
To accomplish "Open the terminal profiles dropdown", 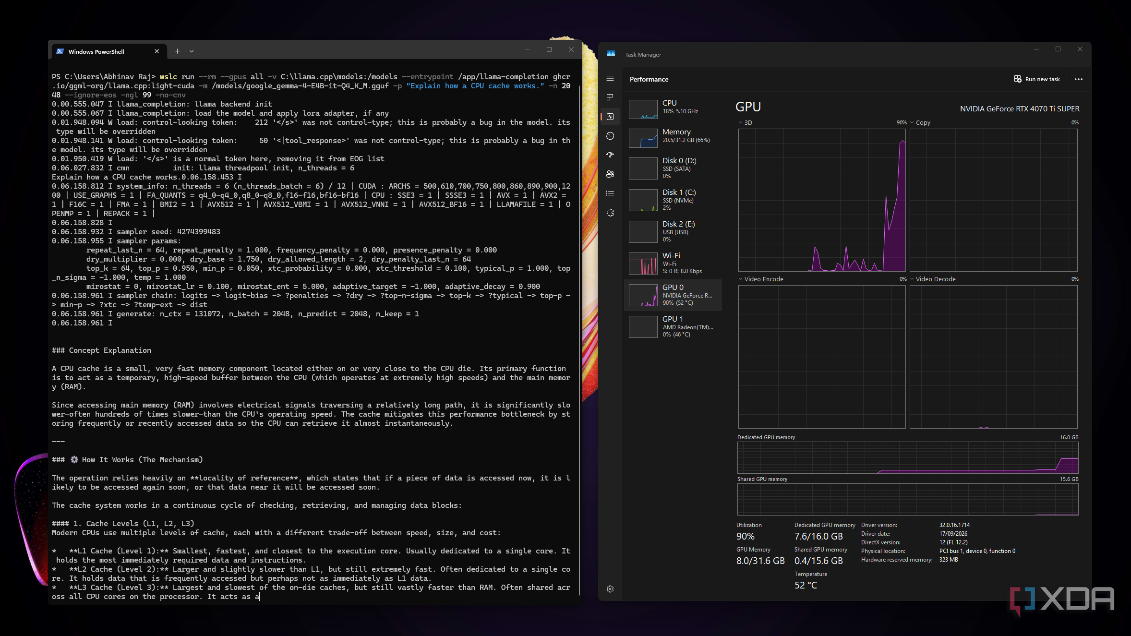I will coord(192,51).
